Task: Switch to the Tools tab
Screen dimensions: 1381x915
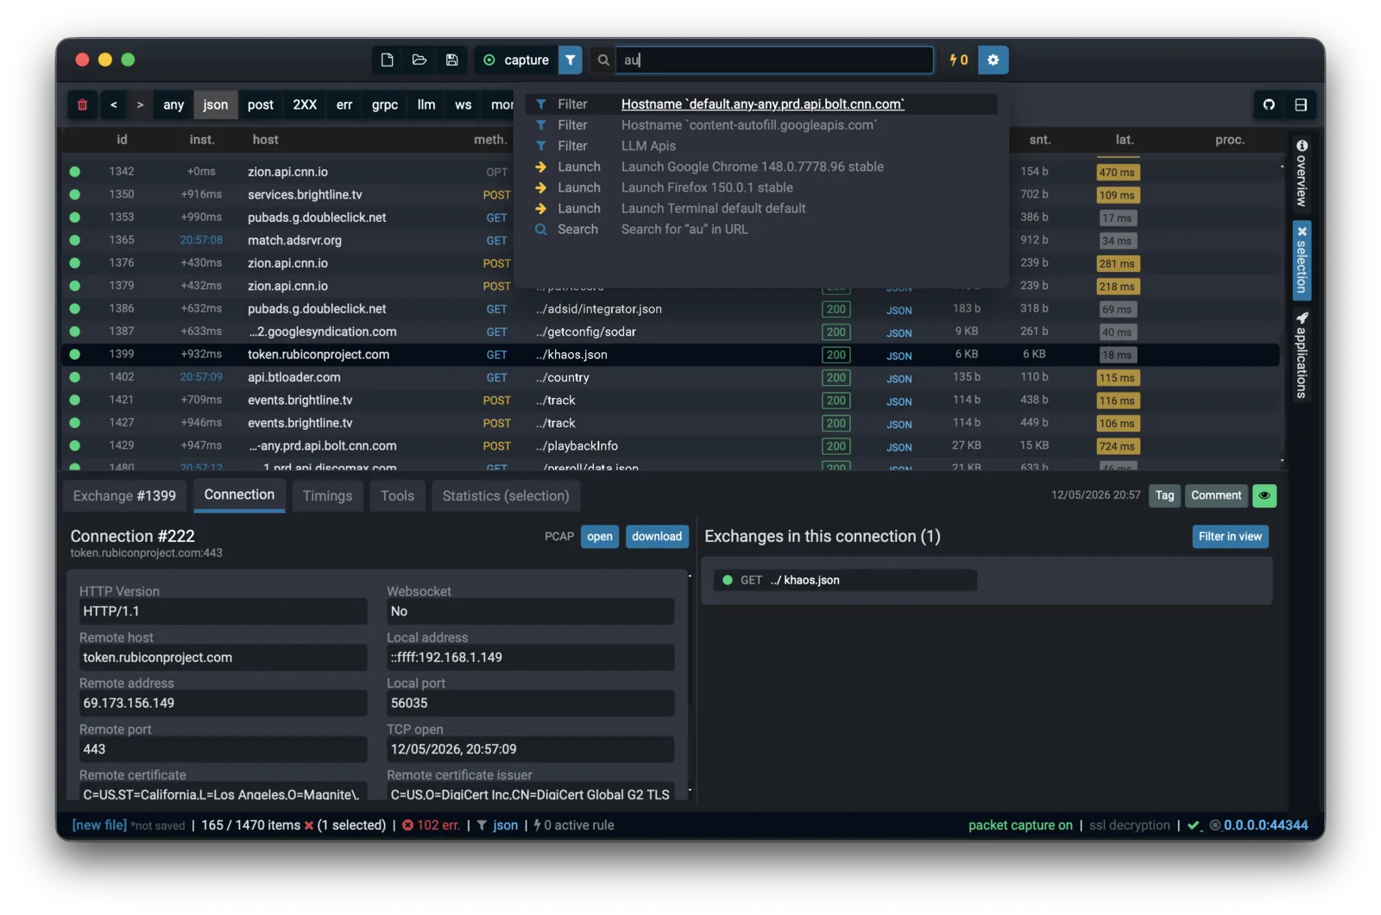Action: (x=397, y=495)
